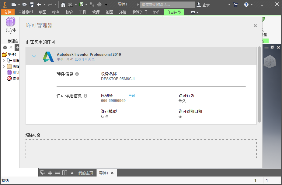Open the Inventor PRO application menu icon
Image resolution: width=282 pixels, height=185 pixels.
coord(5,5)
